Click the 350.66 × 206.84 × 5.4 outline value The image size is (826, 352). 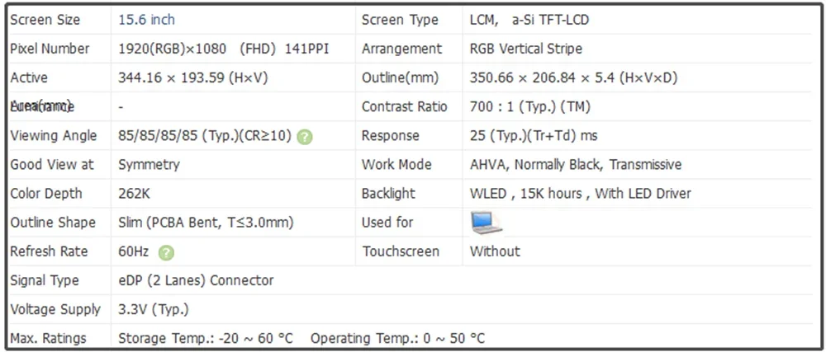(573, 77)
